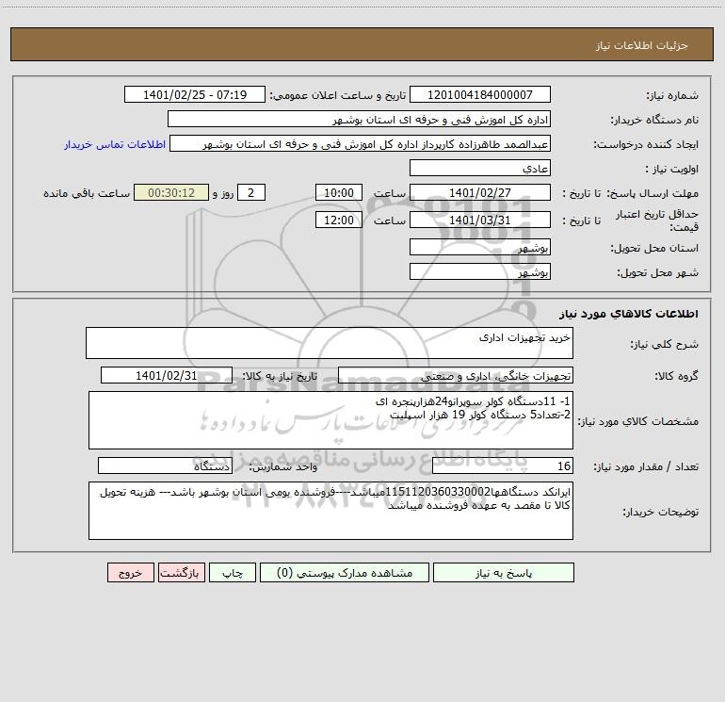This screenshot has width=725, height=702.
Task: Open مشاهده مدارک پیوستی (0) button
Action: [345, 572]
